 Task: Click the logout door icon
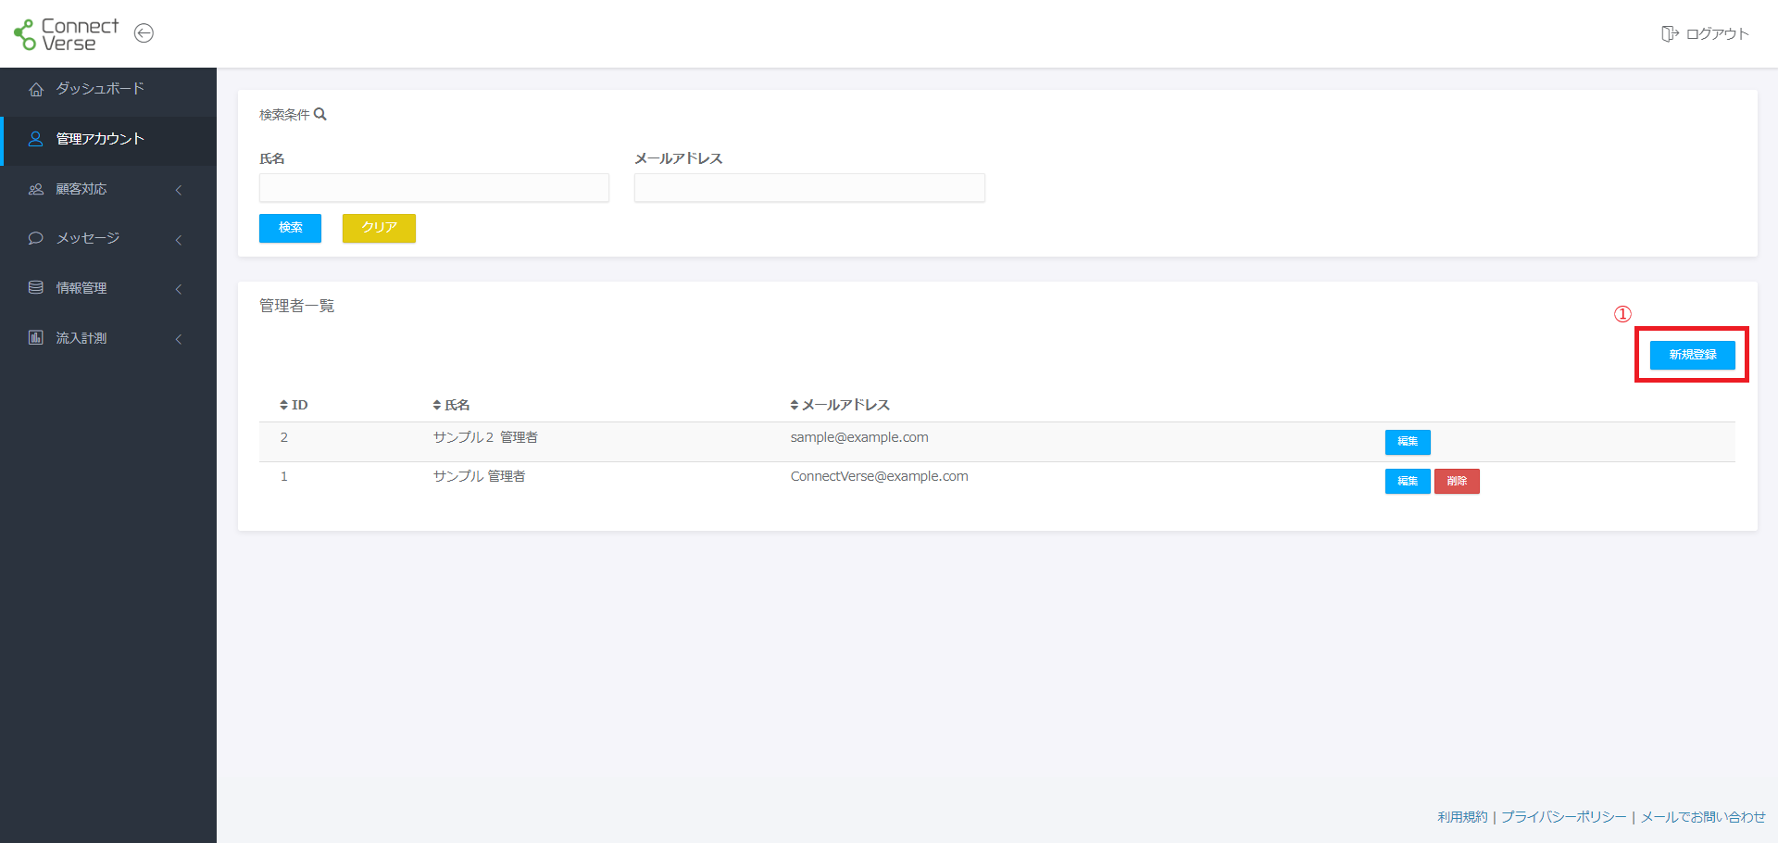(x=1670, y=34)
